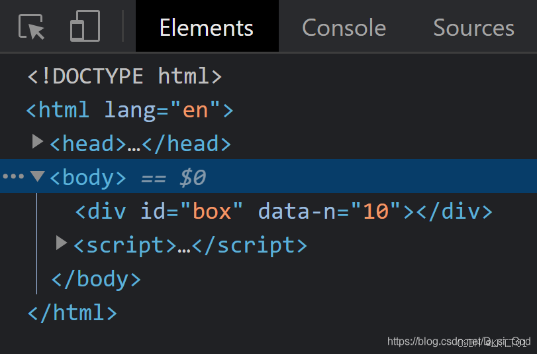Viewport: 537px width, 354px height.
Task: Click the closing </head> tag text
Action: tap(186, 143)
